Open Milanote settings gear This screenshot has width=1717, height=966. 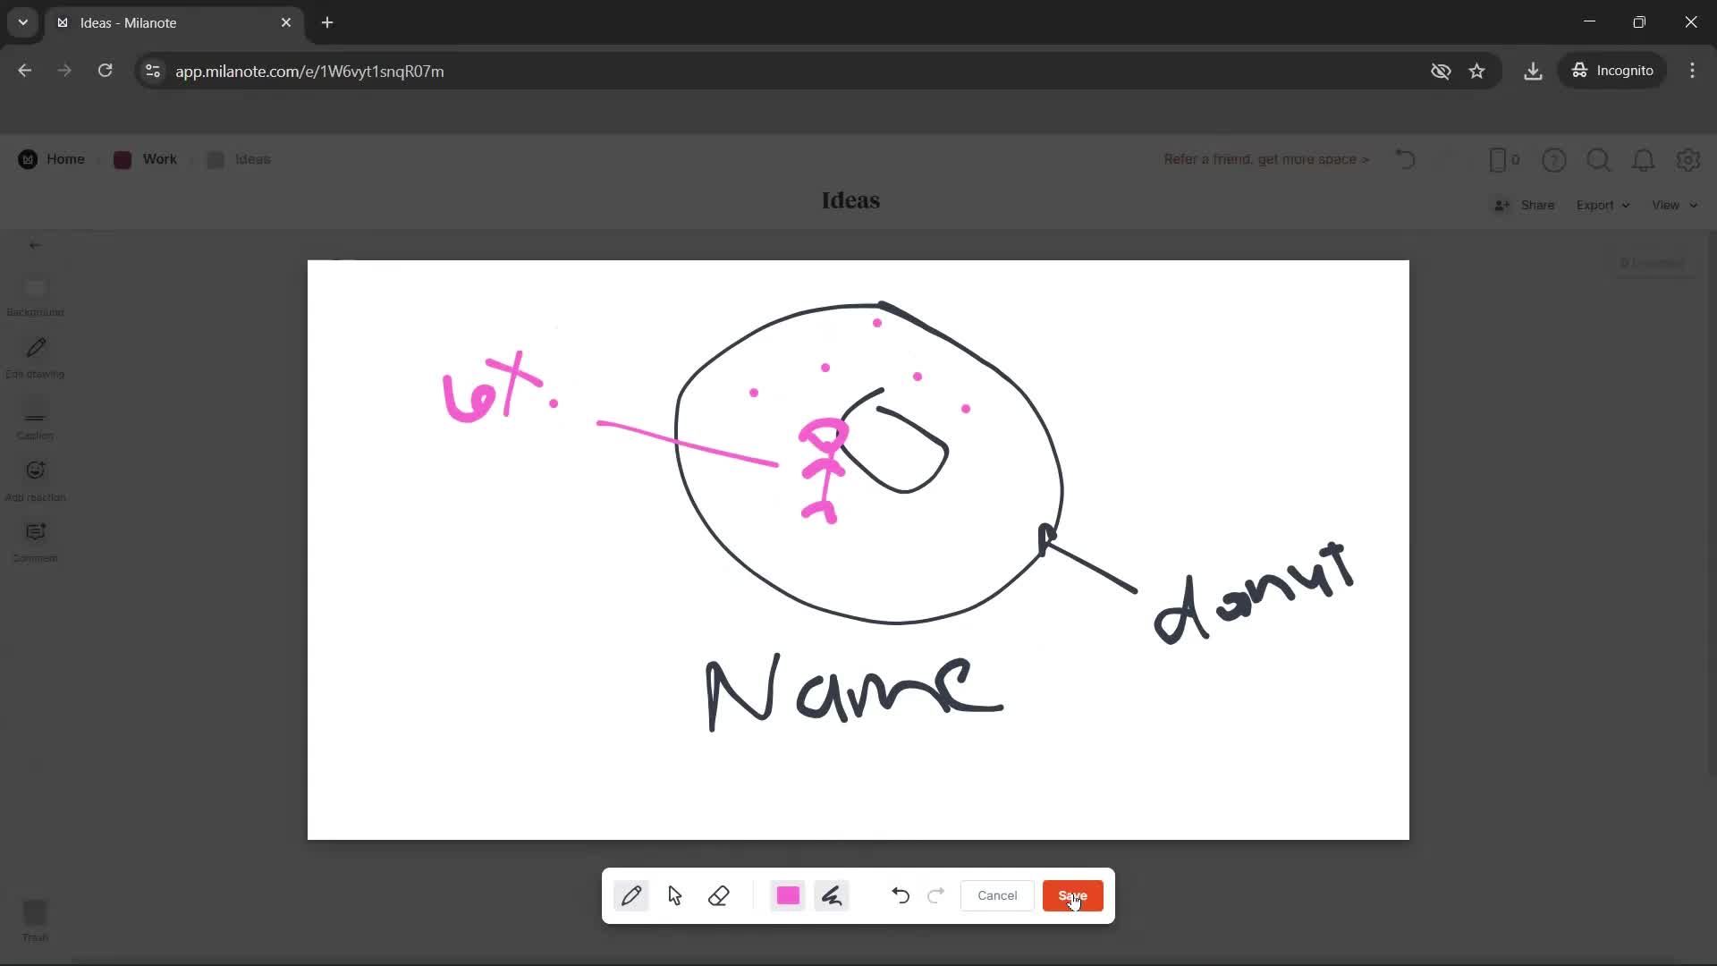click(1689, 160)
